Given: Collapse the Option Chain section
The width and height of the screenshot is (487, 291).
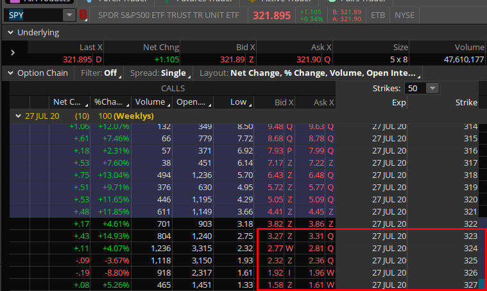Looking at the screenshot, I should pos(11,73).
